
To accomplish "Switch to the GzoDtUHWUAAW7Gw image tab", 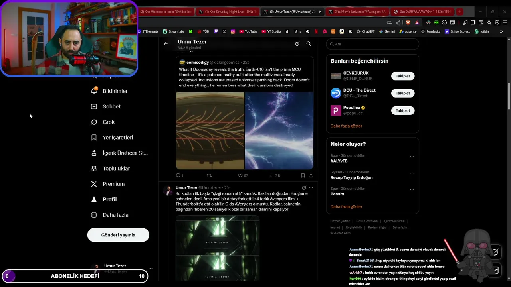I will click(422, 12).
